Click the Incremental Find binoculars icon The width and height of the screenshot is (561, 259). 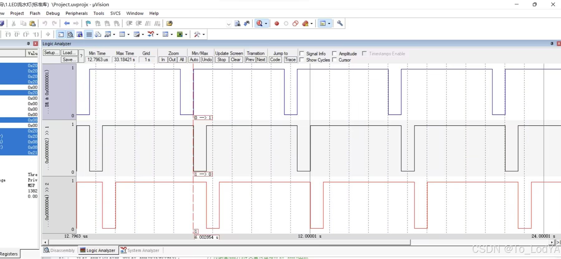(x=247, y=23)
